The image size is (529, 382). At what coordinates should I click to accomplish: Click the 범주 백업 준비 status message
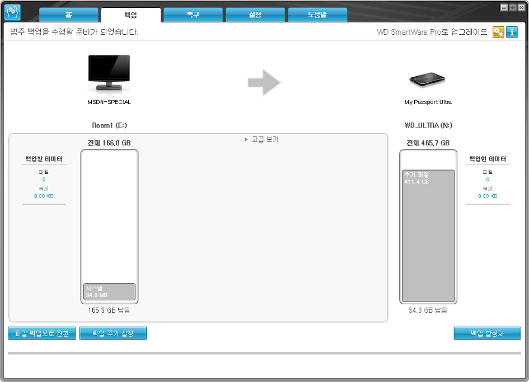click(x=74, y=32)
